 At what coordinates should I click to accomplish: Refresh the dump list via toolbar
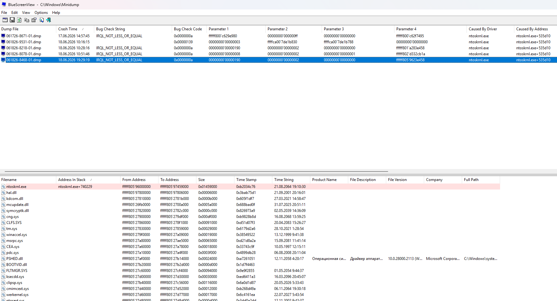[x=19, y=20]
